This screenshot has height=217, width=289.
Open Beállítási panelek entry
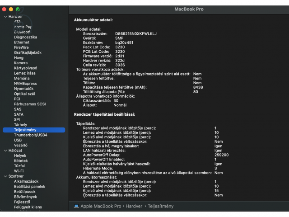point(29,187)
